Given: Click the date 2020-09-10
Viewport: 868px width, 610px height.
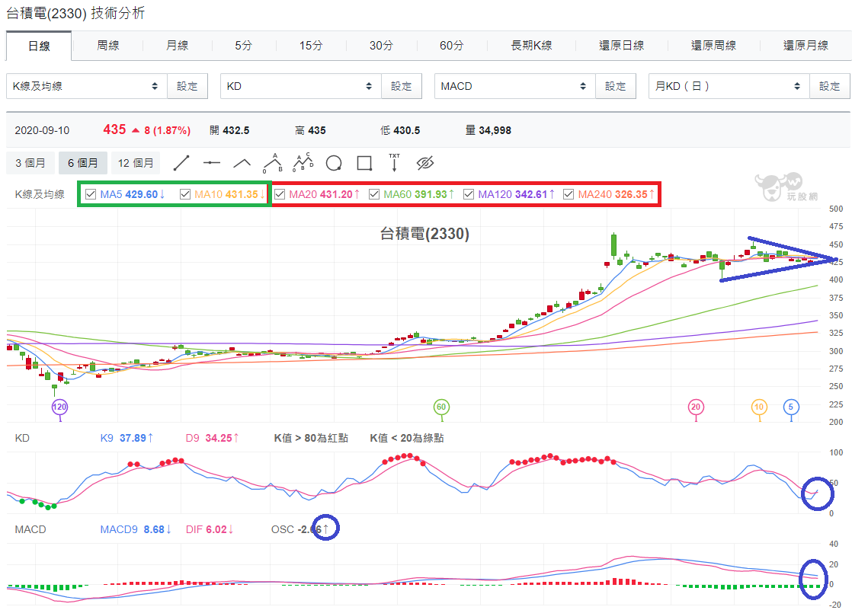Looking at the screenshot, I should pyautogui.click(x=42, y=130).
